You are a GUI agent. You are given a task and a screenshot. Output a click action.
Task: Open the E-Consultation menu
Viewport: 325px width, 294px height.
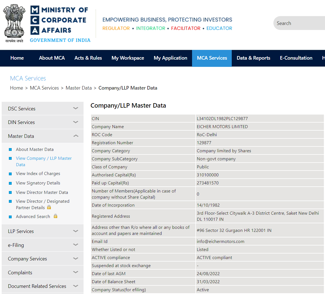pos(296,58)
